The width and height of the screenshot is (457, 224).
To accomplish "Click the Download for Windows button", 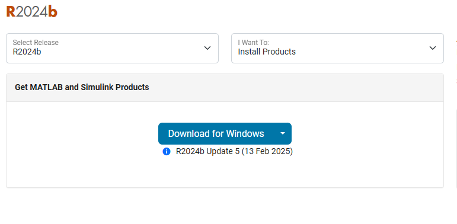I will tap(216, 134).
